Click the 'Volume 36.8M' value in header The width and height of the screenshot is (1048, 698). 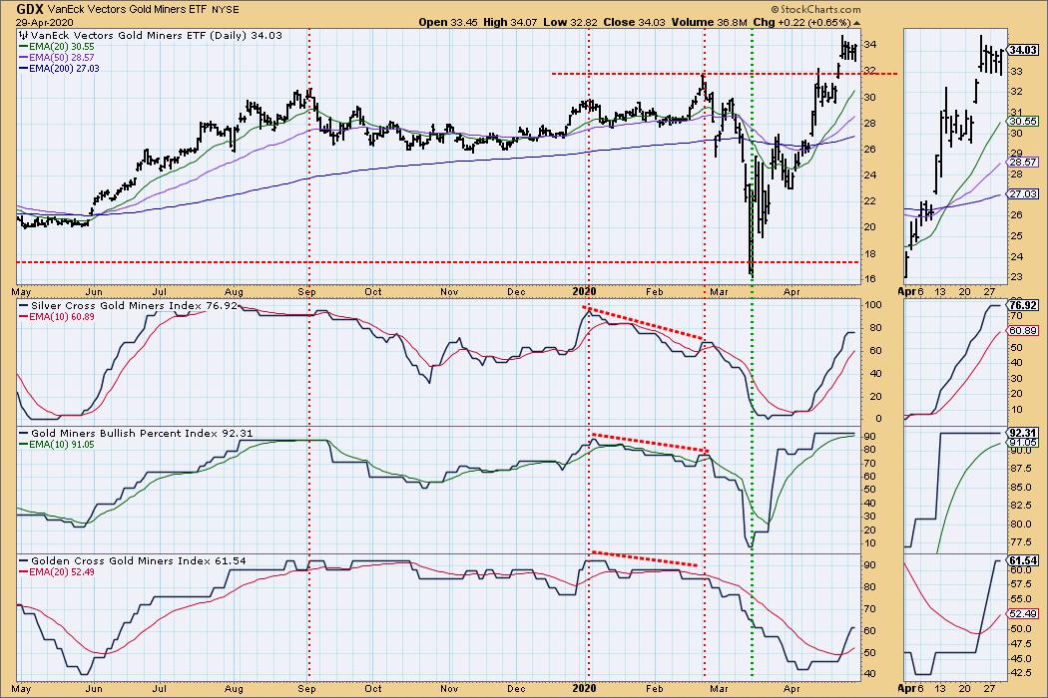pos(709,22)
